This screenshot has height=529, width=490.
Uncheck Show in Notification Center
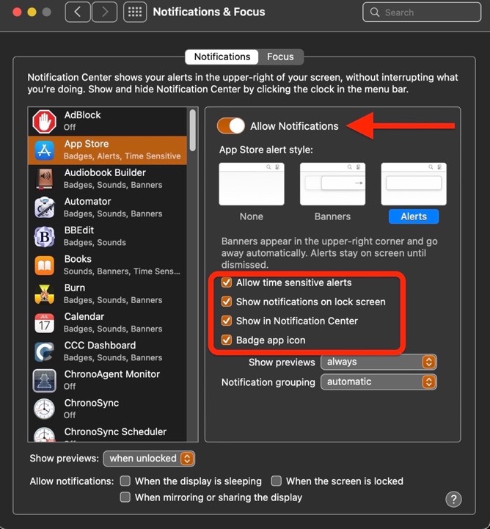226,321
